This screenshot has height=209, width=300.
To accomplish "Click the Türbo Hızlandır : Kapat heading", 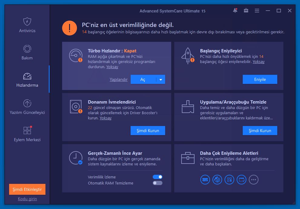I will point(112,51).
